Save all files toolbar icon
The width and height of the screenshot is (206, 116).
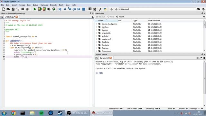(x=18, y=9)
